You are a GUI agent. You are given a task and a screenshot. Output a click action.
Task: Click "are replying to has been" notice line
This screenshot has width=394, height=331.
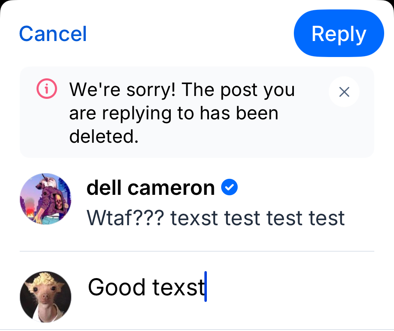pyautogui.click(x=174, y=113)
